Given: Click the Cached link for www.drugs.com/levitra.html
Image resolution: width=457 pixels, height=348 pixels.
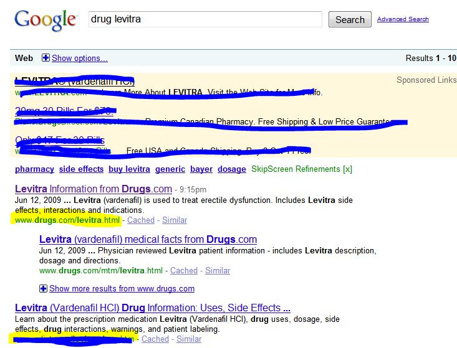Looking at the screenshot, I should point(141,220).
